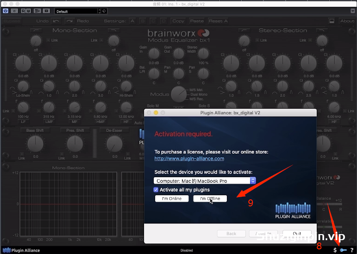Click the Copy settings button
357x254 pixels.
[x=178, y=21]
